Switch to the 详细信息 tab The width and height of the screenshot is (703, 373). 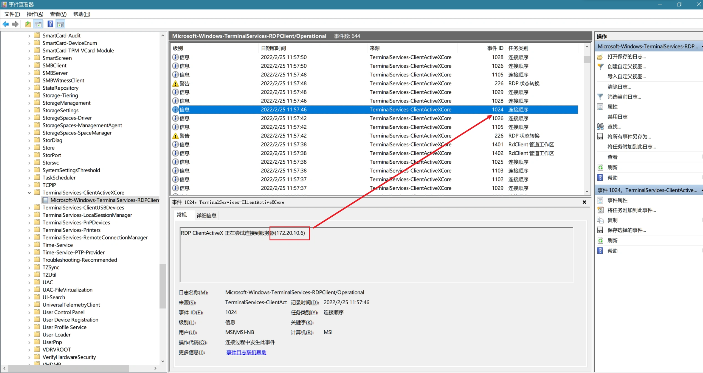point(206,216)
